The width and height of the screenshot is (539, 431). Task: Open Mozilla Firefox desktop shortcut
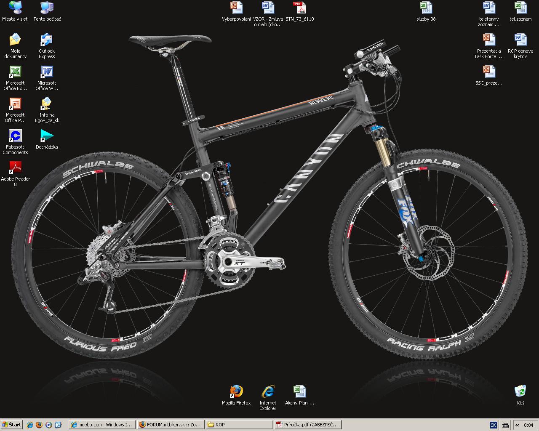(236, 391)
